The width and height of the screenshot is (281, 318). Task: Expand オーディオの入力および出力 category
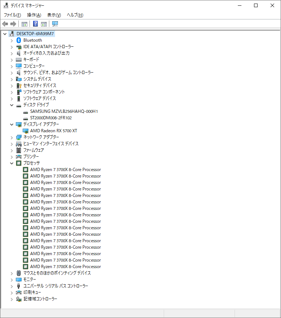point(12,54)
